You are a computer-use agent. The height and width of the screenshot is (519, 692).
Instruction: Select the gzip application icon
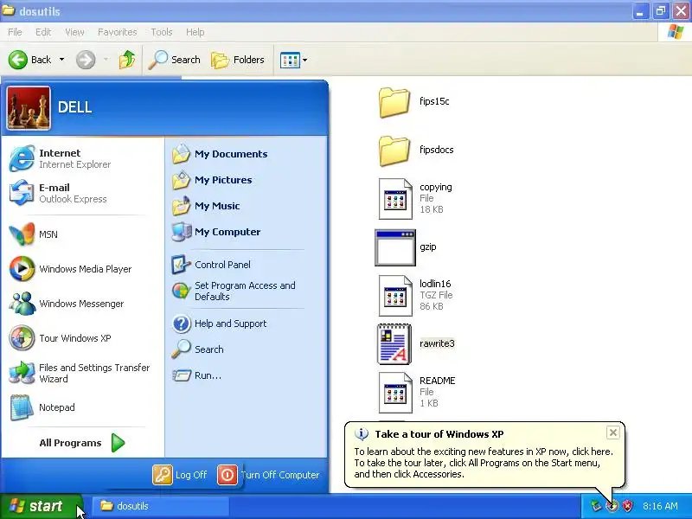pos(395,247)
